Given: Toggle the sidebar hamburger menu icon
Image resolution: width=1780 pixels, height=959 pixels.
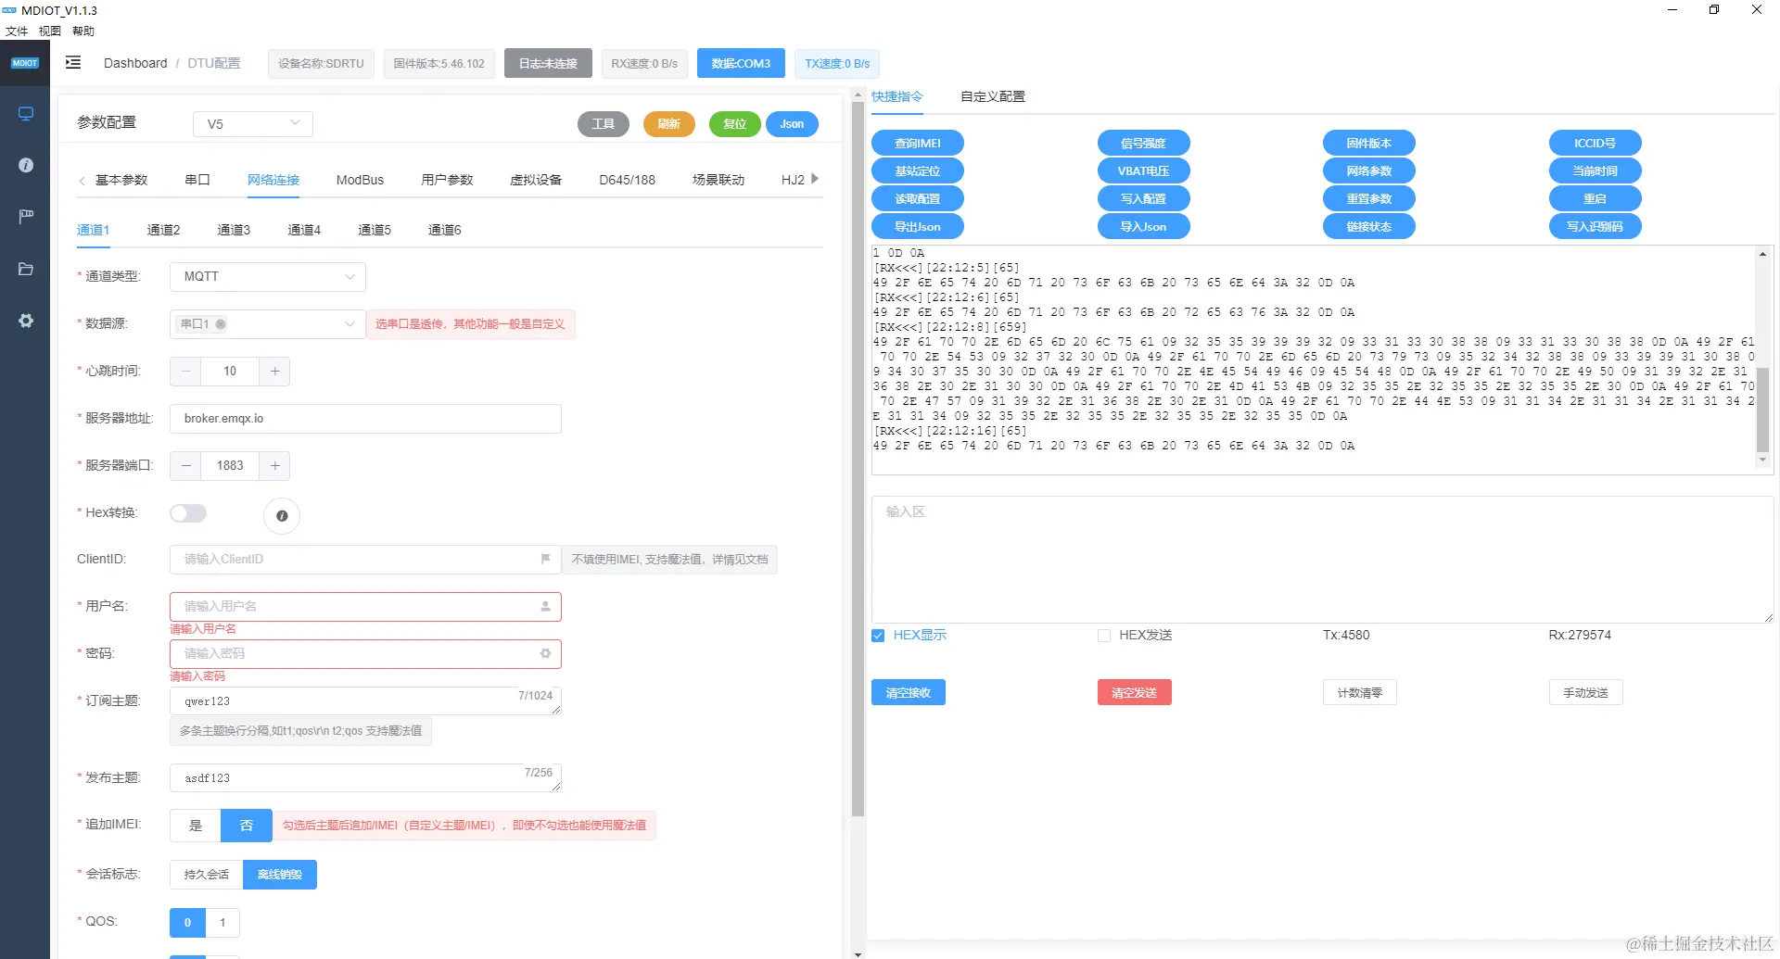Looking at the screenshot, I should point(73,62).
